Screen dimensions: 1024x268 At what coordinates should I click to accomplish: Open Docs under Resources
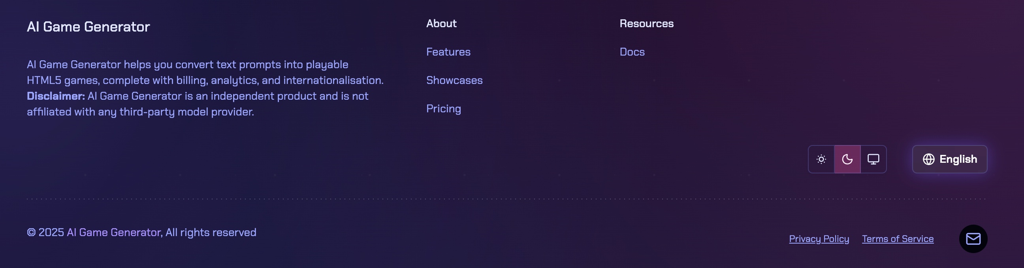(x=632, y=52)
